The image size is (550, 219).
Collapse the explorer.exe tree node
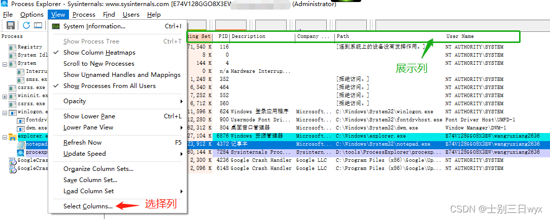tap(5, 137)
